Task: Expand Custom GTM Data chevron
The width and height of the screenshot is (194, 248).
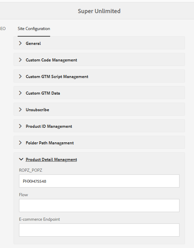Action: point(20,93)
